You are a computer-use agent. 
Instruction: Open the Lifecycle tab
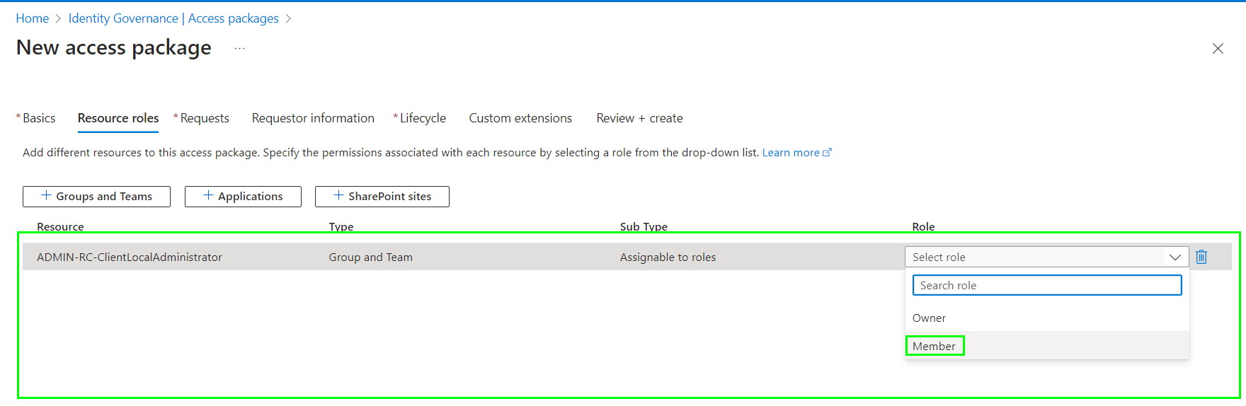coord(423,118)
